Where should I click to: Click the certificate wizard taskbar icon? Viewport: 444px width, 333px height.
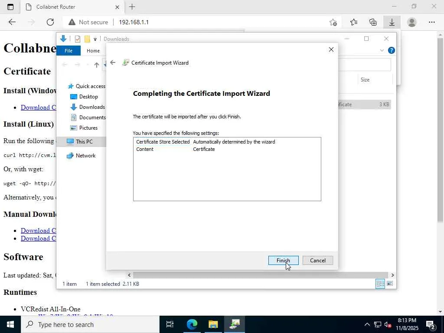[235, 324]
